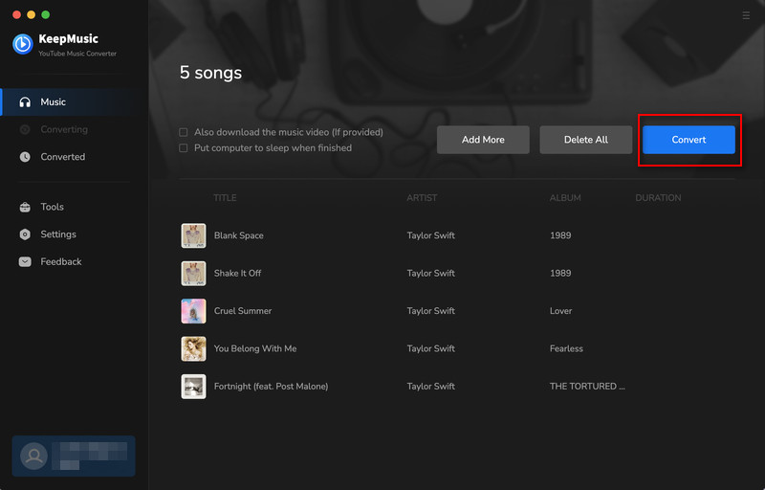This screenshot has width=765, height=490.
Task: Select Fortnight (feat. Post Malone) title
Action: point(272,386)
